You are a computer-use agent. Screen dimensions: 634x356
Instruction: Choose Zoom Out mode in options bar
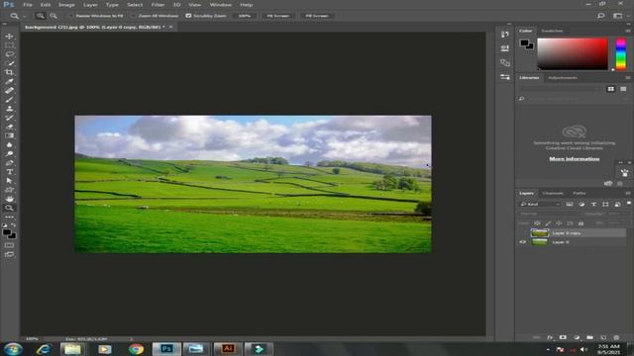(x=53, y=16)
